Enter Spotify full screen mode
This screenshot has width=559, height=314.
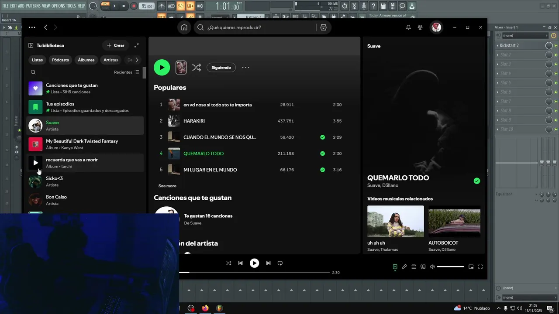[x=480, y=267]
